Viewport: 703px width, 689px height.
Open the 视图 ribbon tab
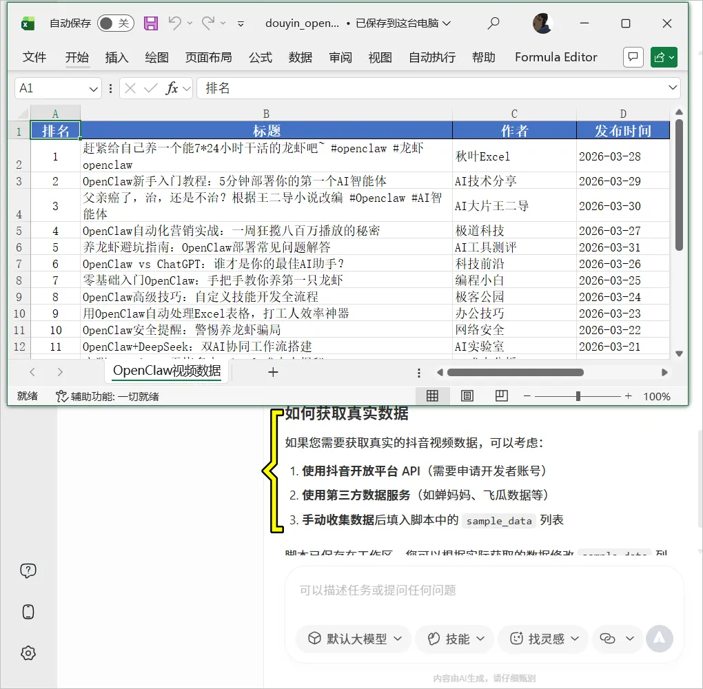click(380, 57)
